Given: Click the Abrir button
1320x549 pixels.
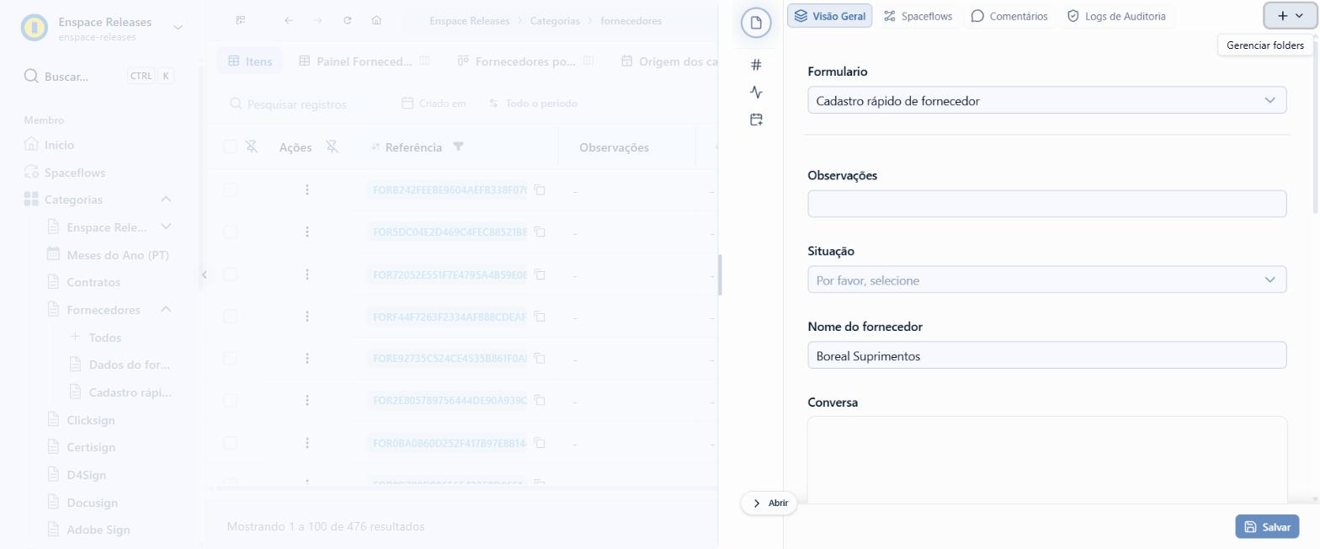Looking at the screenshot, I should pos(769,503).
